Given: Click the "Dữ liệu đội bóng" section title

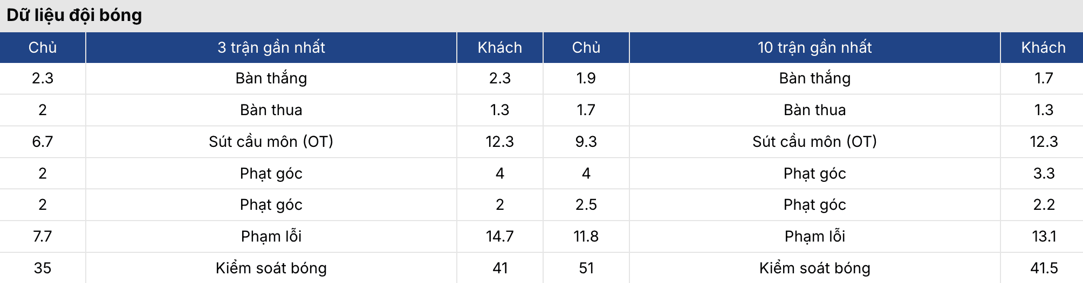Looking at the screenshot, I should 74,15.
